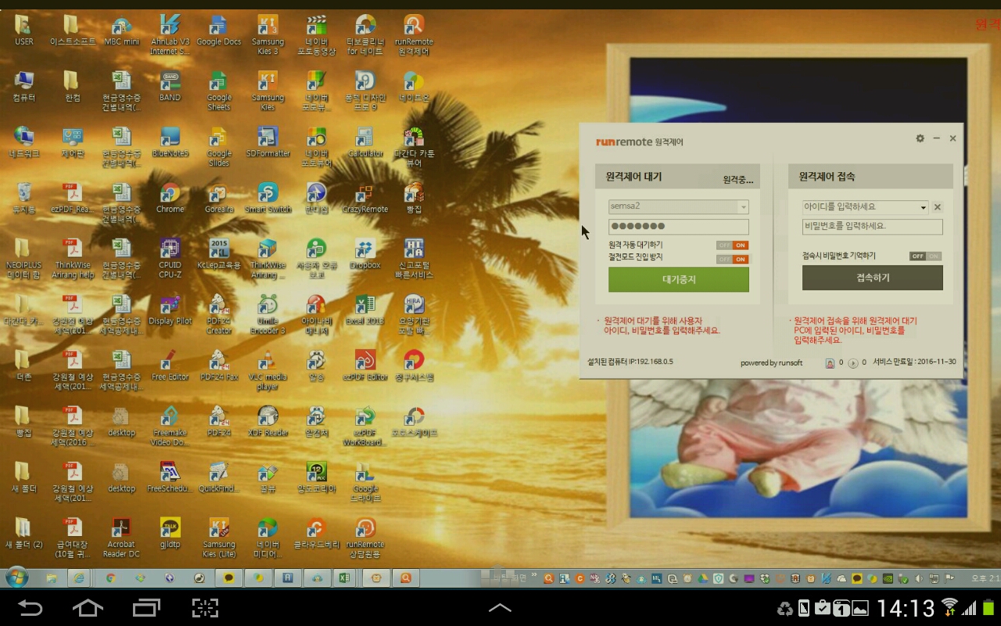Open the Dropbox desktop shortcut
1001x626 pixels.
tap(364, 250)
